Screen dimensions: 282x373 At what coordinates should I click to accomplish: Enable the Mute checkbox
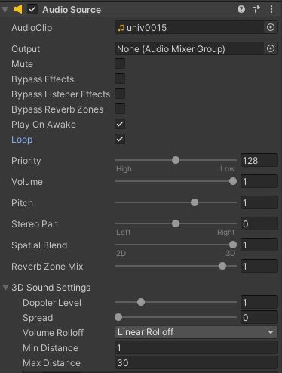pos(120,63)
